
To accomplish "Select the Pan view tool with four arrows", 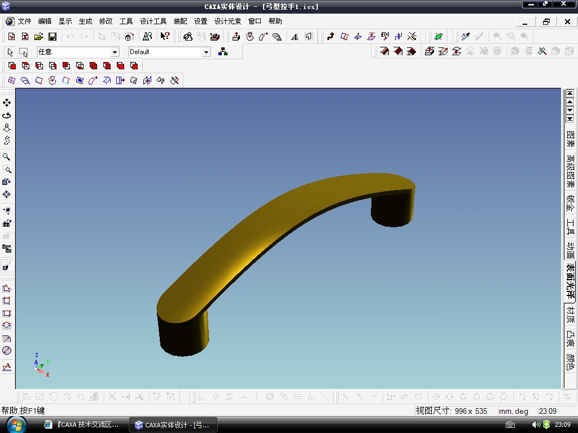I will coord(7,103).
